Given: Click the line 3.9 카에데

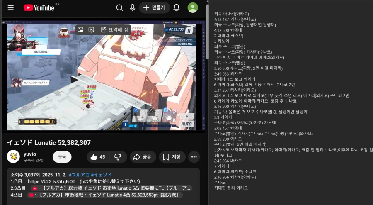Looking at the screenshot, I should click(223, 117).
